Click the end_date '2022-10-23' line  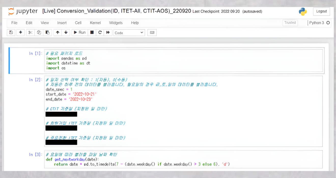click(69, 99)
